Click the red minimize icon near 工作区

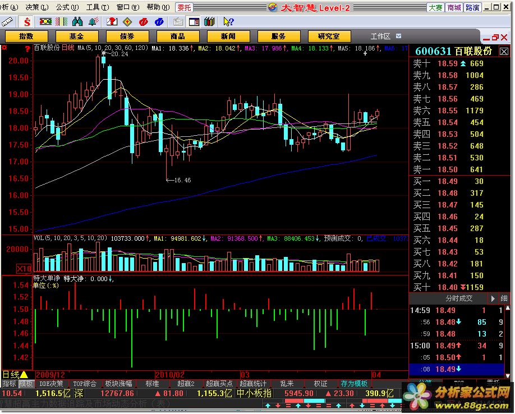[x=486, y=39]
